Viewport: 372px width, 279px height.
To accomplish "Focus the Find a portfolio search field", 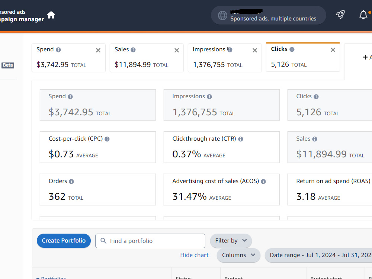I will coord(150,241).
